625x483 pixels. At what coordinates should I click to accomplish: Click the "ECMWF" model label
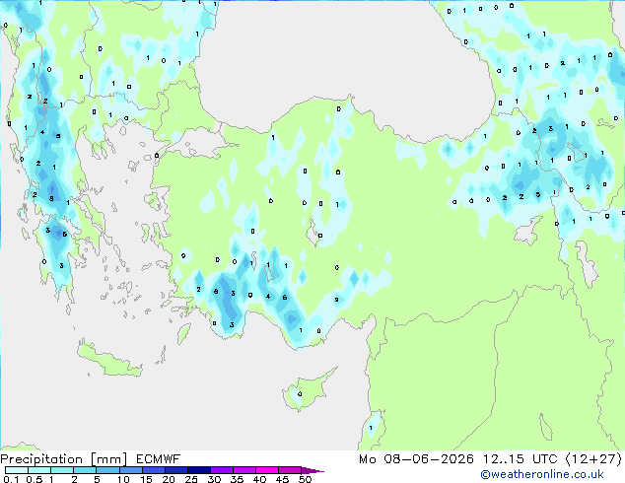point(159,459)
